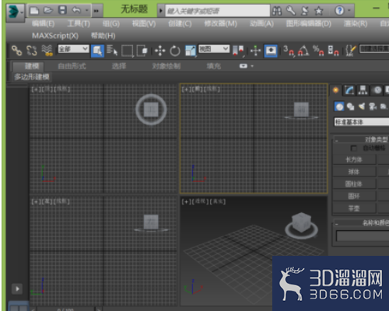Open Edit Named Selection Sets icon
The image size is (389, 311).
pyautogui.click(x=351, y=51)
